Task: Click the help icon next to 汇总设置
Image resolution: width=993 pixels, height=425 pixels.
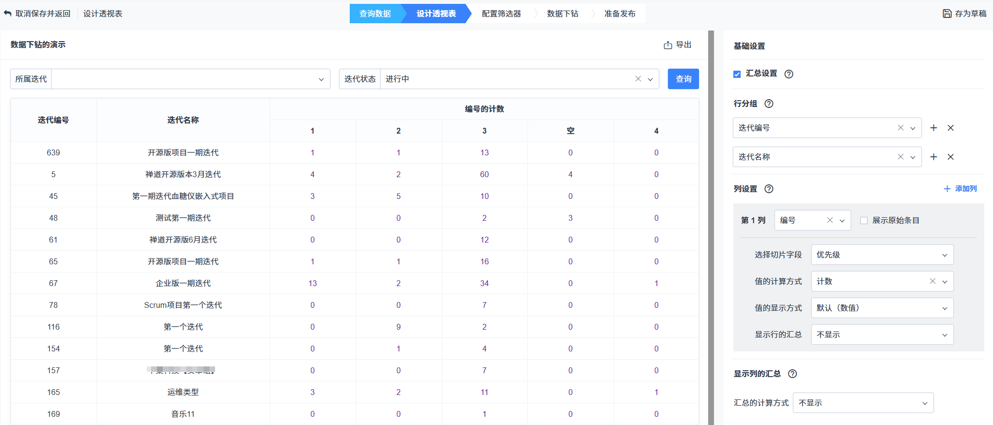Action: click(789, 74)
